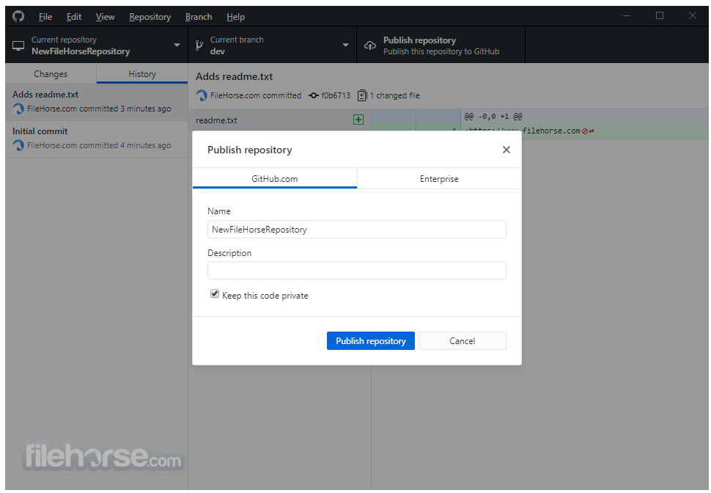Image resolution: width=711 pixels, height=493 pixels.
Task: Expand the Current repository dropdown arrow
Action: pos(177,45)
